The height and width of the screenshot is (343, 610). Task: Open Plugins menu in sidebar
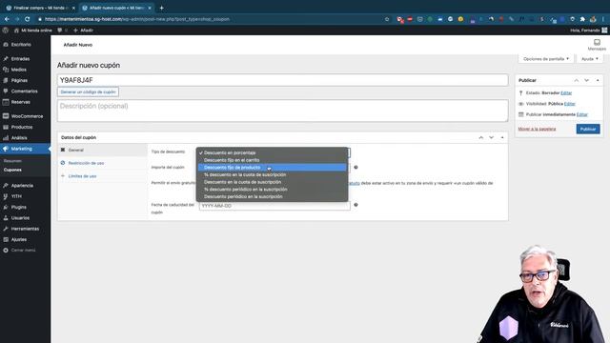tap(19, 208)
